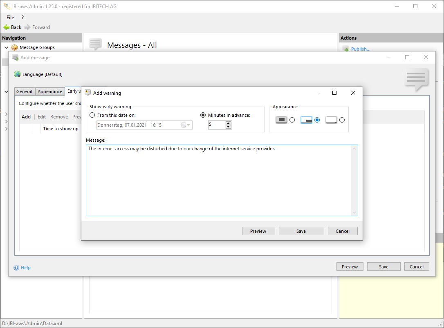Click Cancel in the Add warning dialog
The height and width of the screenshot is (328, 444).
click(342, 231)
